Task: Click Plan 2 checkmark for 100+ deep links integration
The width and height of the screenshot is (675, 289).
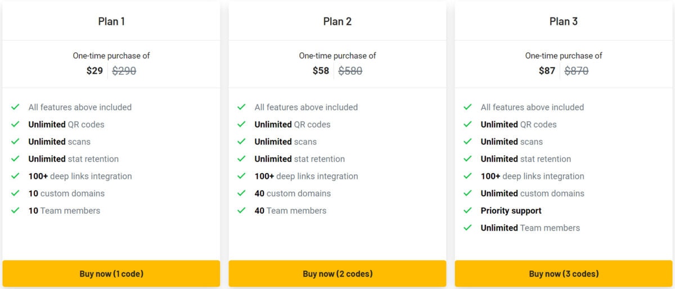Action: pyautogui.click(x=241, y=176)
